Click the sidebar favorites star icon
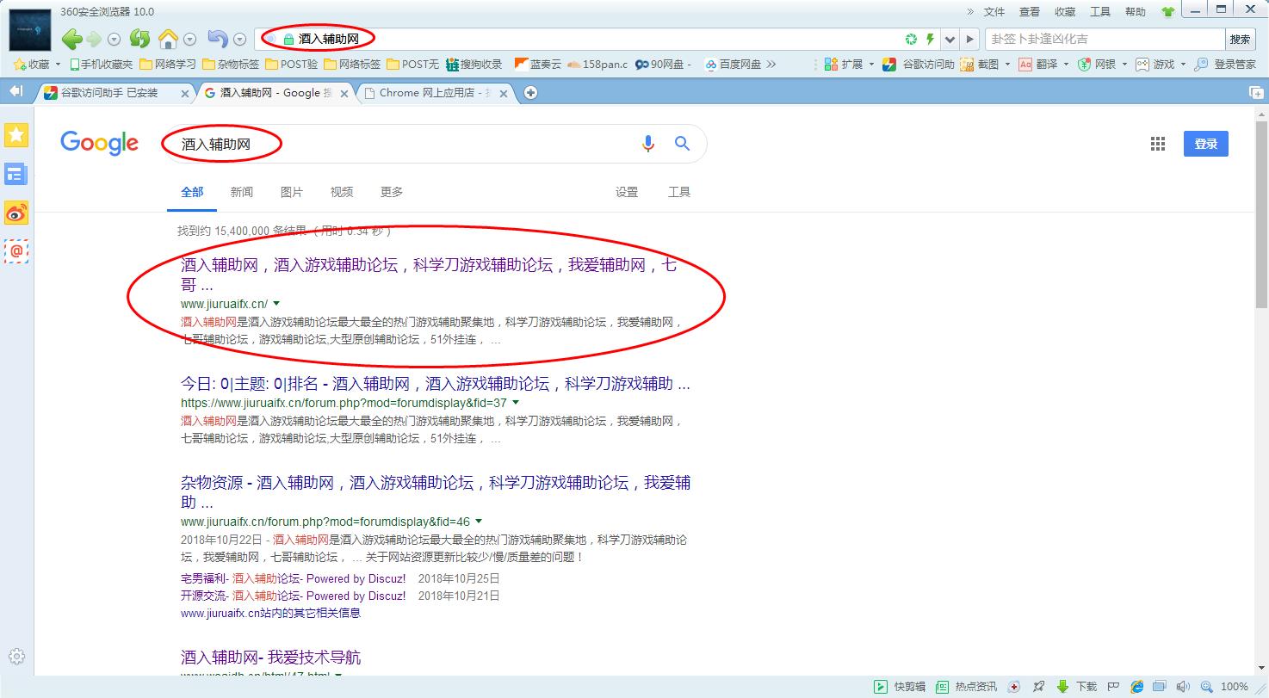Image resolution: width=1269 pixels, height=698 pixels. tap(16, 135)
